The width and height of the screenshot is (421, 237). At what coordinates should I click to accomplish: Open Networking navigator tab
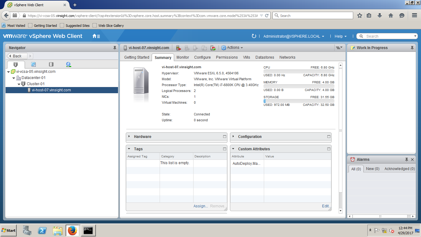click(x=68, y=64)
